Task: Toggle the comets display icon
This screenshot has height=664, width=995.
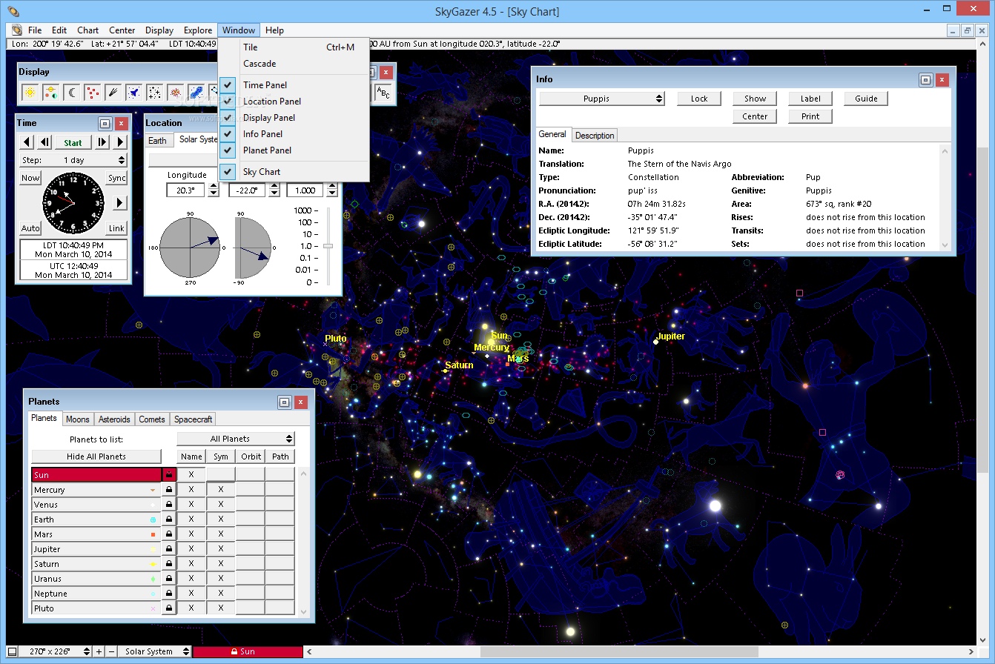Action: 113,92
